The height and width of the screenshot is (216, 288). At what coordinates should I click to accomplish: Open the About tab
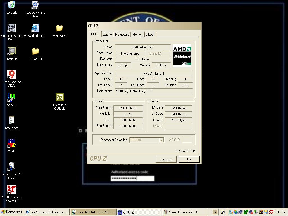[x=150, y=35]
